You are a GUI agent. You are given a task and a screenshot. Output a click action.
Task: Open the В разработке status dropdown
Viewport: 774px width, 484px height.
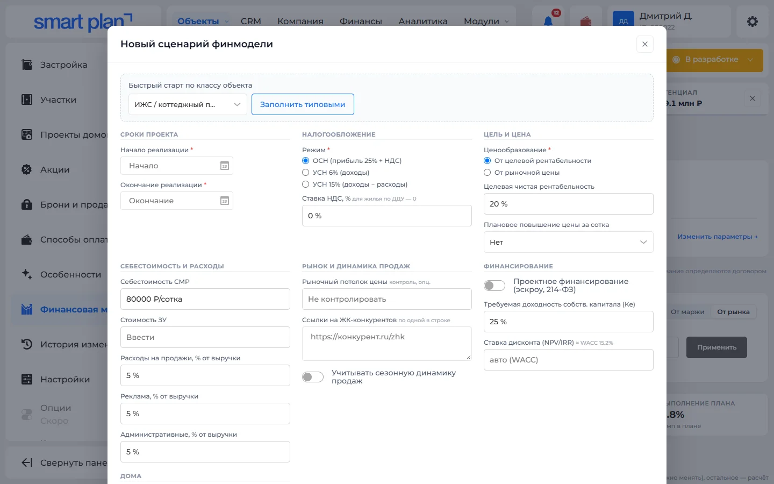coord(714,60)
